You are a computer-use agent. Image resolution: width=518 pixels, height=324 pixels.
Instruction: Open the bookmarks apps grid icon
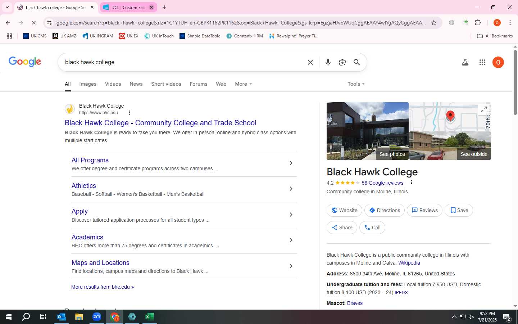click(x=9, y=36)
